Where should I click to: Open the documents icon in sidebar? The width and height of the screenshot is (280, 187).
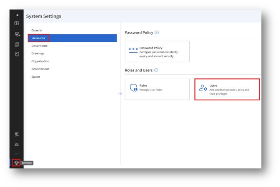17,44
